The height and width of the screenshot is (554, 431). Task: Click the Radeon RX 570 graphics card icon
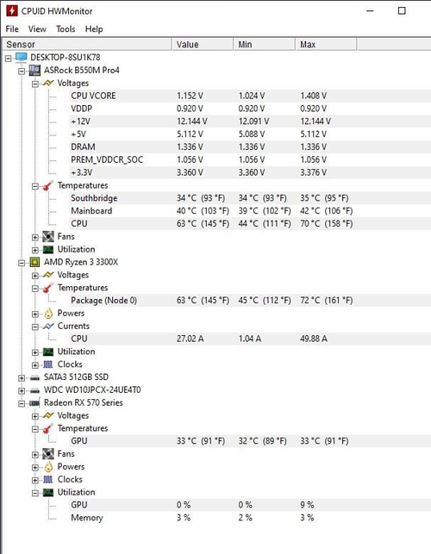pos(34,402)
